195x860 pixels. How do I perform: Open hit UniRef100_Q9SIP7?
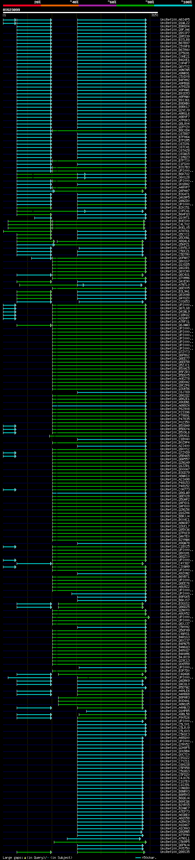click(x=175, y=33)
